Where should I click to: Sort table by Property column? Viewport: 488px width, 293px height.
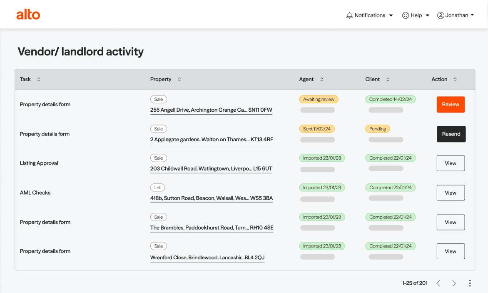(x=179, y=79)
